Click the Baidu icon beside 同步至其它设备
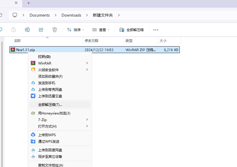This screenshot has height=167, width=237. (x=33, y=156)
